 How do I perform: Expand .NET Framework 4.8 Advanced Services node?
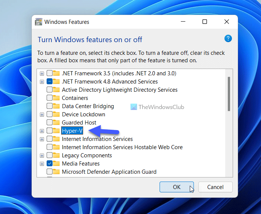coord(42,82)
